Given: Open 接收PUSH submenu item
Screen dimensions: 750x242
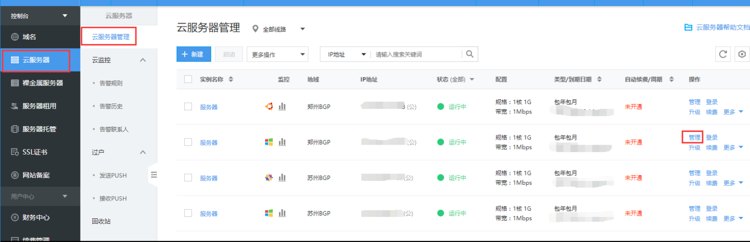Looking at the screenshot, I should pyautogui.click(x=113, y=199).
